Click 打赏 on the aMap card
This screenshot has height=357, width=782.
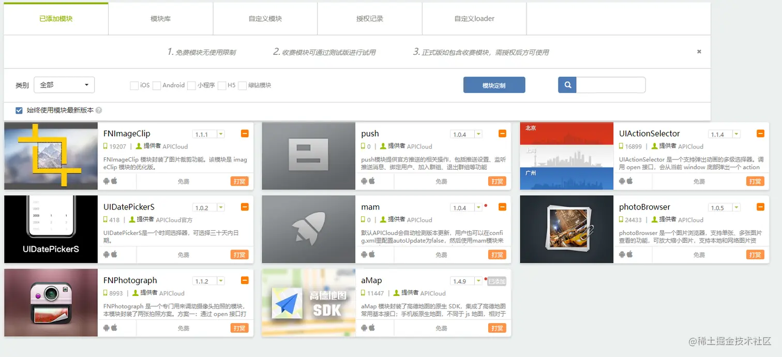pos(497,328)
